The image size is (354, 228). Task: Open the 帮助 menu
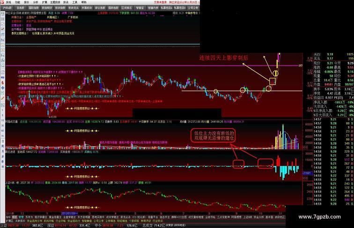point(84,2)
